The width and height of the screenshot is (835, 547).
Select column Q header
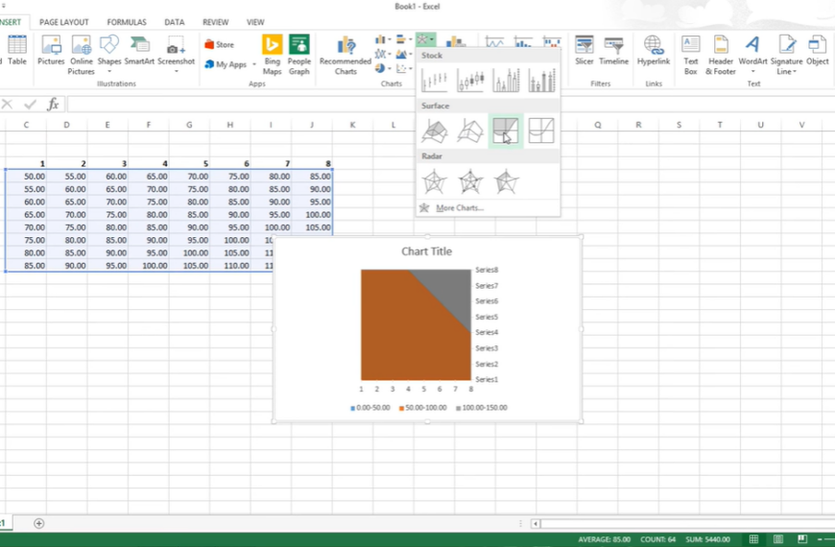click(598, 125)
